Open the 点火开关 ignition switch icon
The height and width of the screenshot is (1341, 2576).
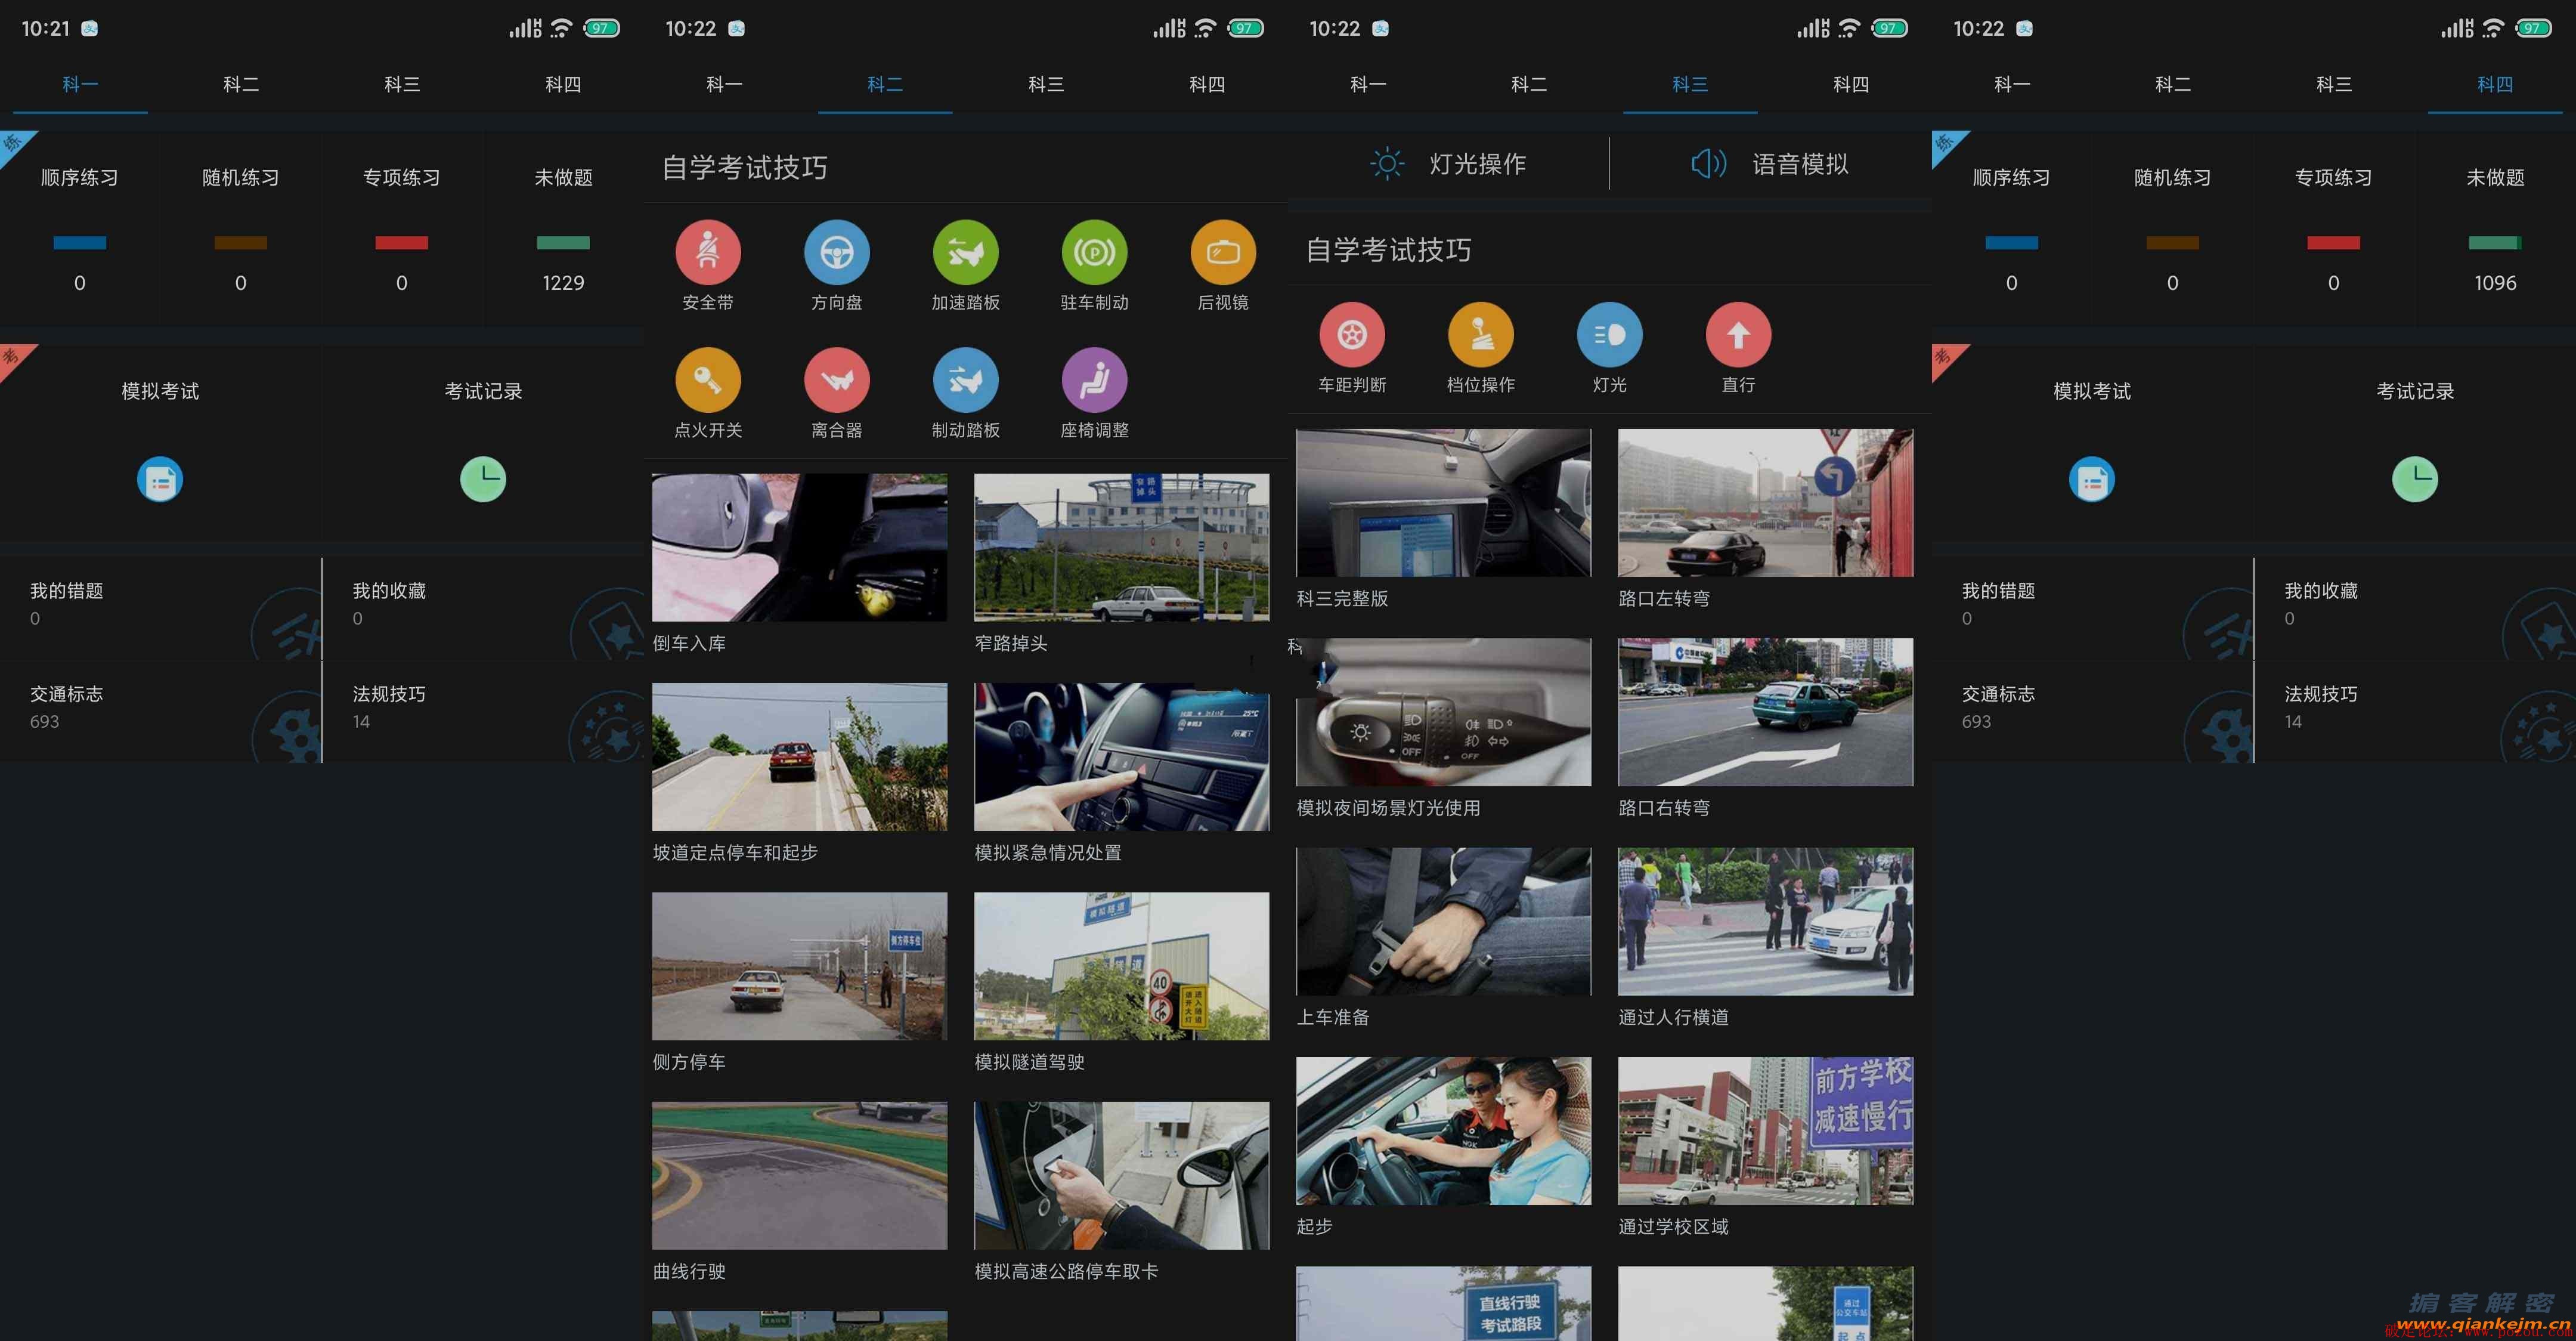point(708,380)
